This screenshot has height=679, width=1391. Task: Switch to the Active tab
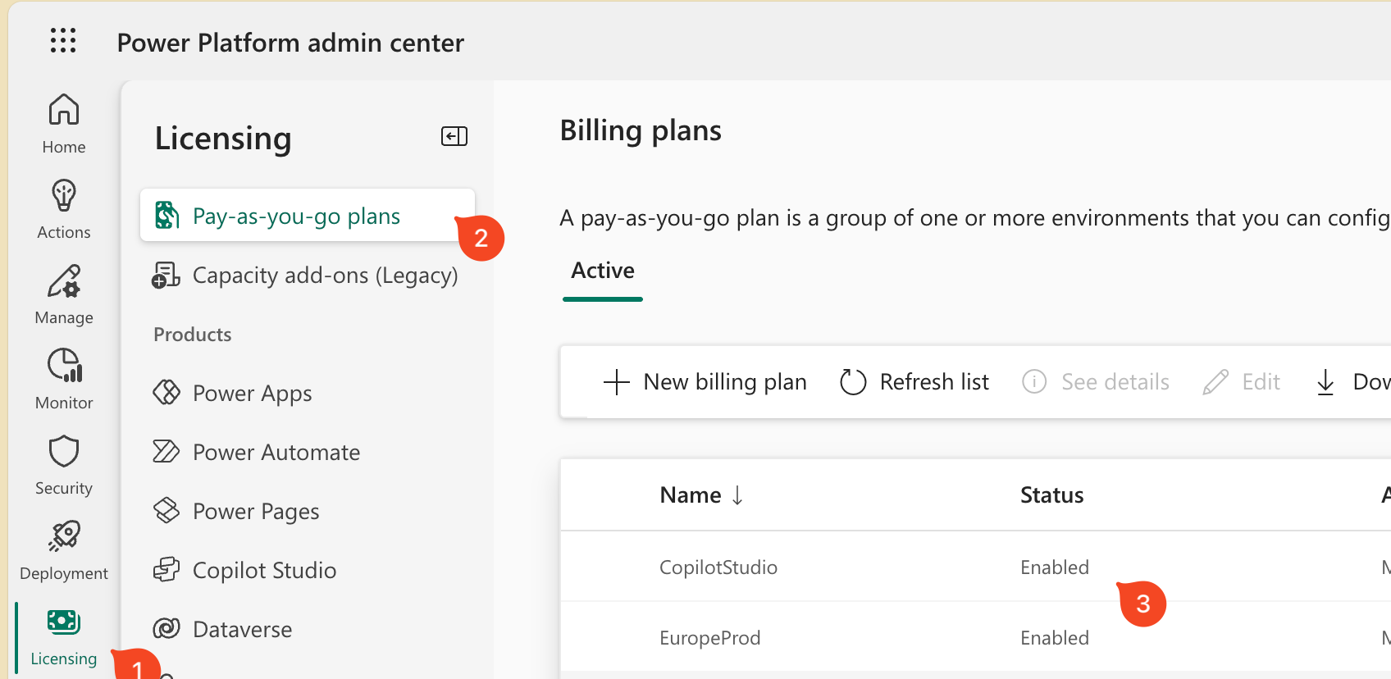pyautogui.click(x=603, y=271)
